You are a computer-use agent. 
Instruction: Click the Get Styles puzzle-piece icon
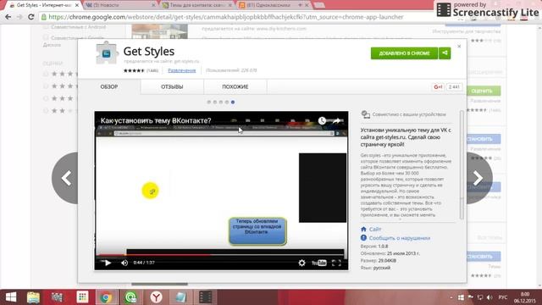(x=106, y=53)
